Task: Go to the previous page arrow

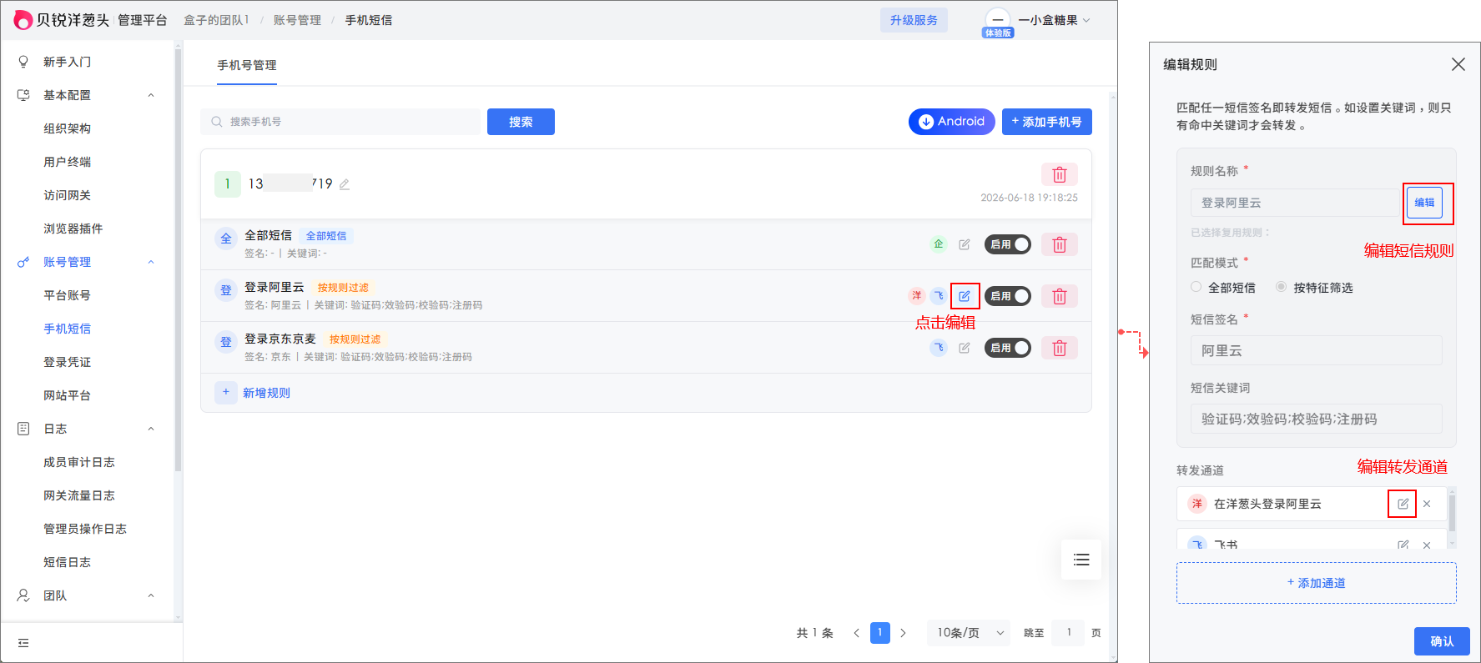Action: point(856,633)
